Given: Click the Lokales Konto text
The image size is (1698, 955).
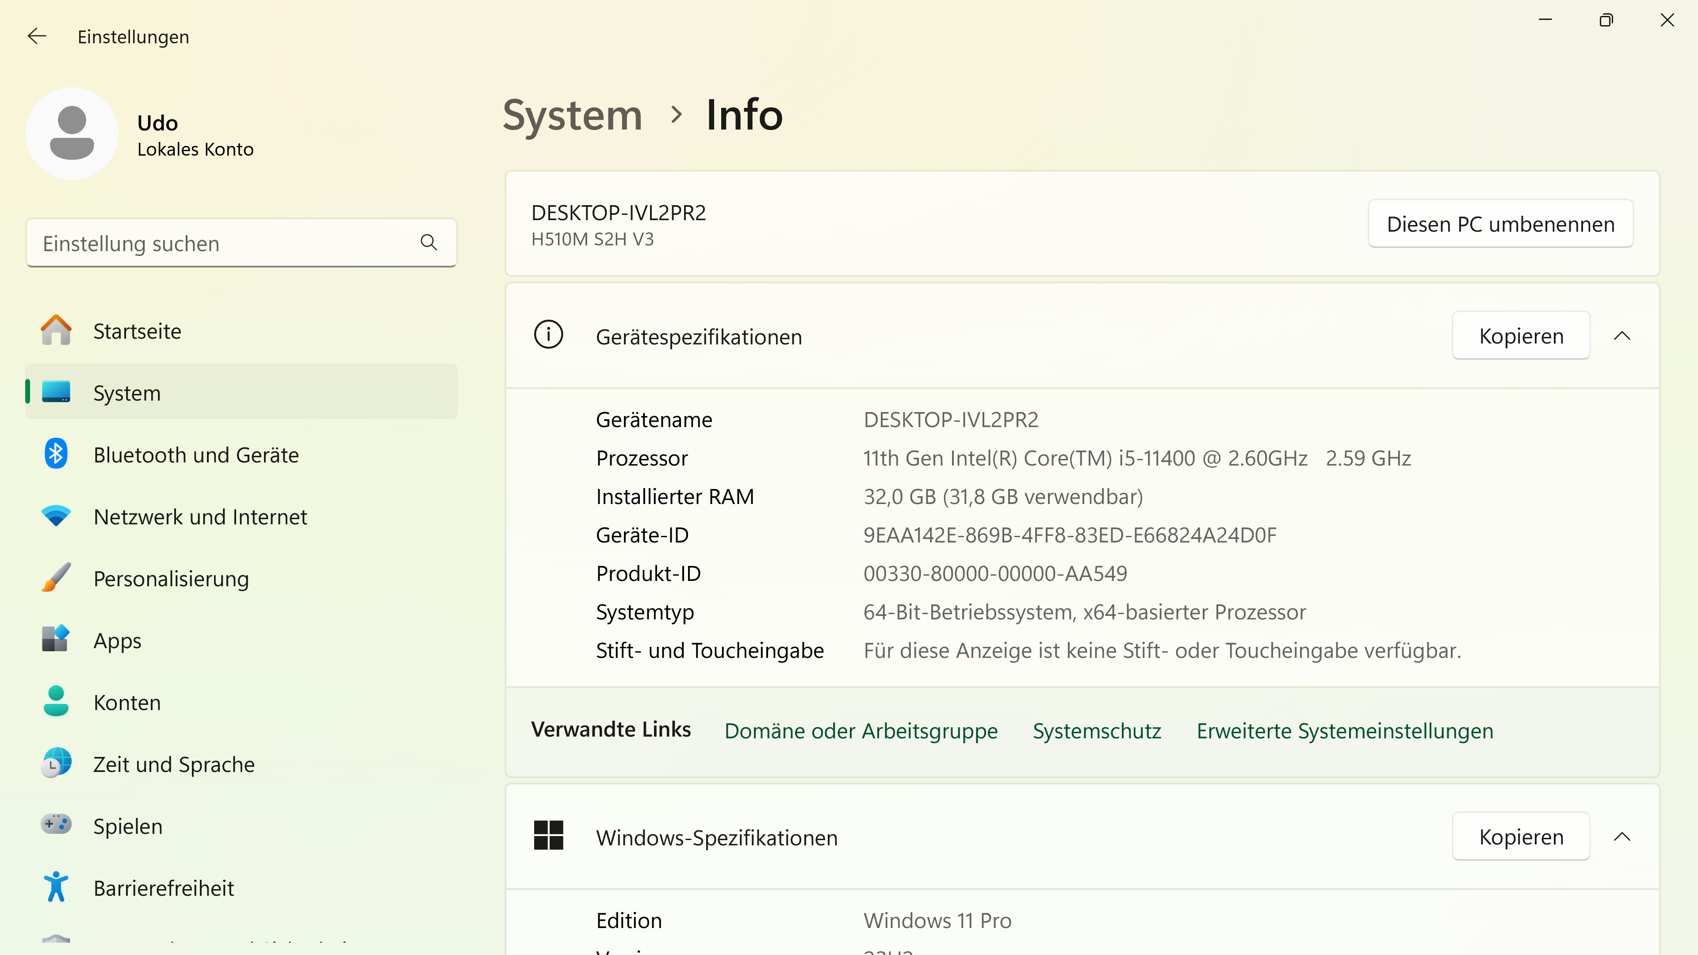Looking at the screenshot, I should [195, 149].
